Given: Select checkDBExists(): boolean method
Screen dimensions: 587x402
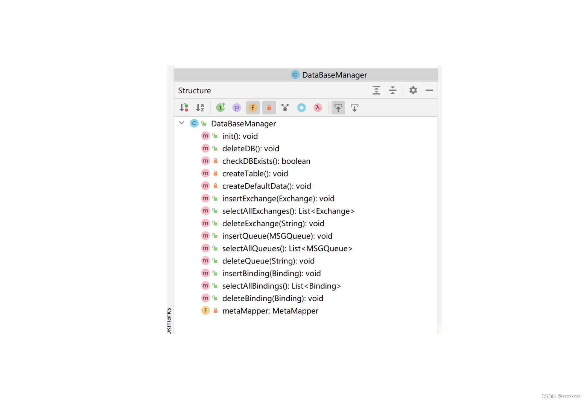Looking at the screenshot, I should 266,161.
